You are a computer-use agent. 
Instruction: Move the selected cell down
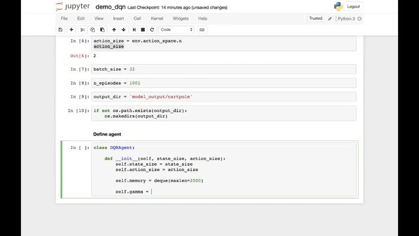(x=124, y=29)
